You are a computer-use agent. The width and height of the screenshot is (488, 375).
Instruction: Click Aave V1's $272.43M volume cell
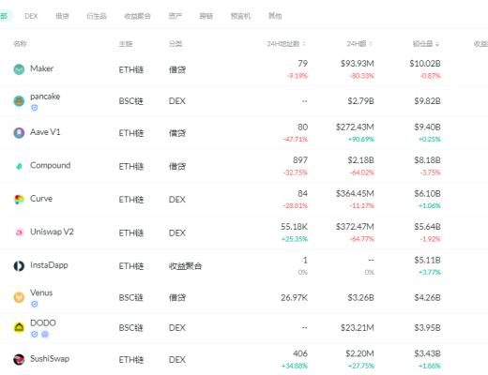point(355,127)
